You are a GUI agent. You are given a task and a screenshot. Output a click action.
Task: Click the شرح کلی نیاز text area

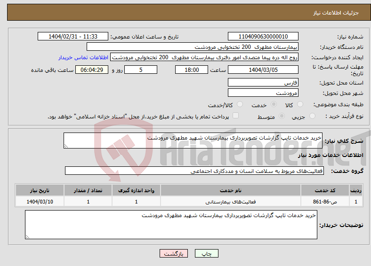coord(193,141)
